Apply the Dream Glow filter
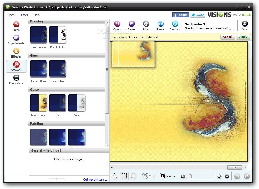Screen dimensions: 259x189 point(38,69)
